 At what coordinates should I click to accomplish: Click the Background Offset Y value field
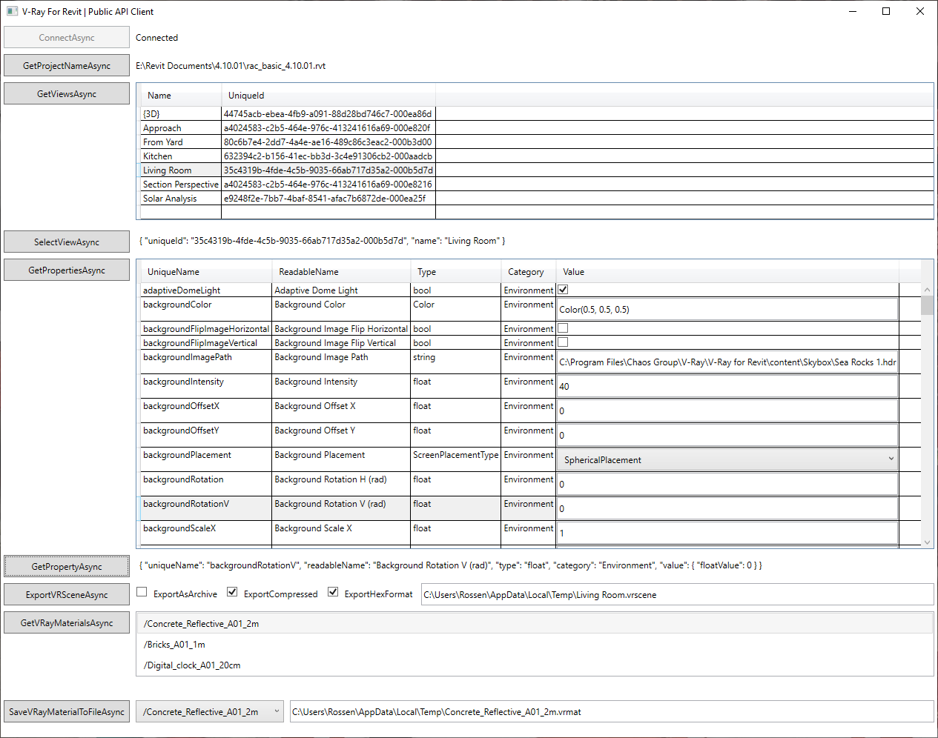point(727,435)
